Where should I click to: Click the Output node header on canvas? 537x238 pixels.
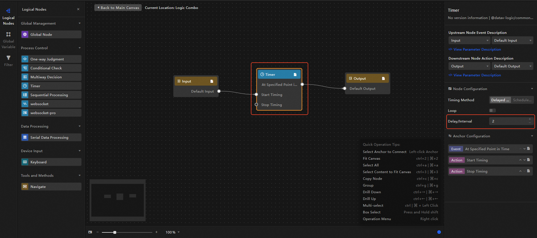[367, 78]
